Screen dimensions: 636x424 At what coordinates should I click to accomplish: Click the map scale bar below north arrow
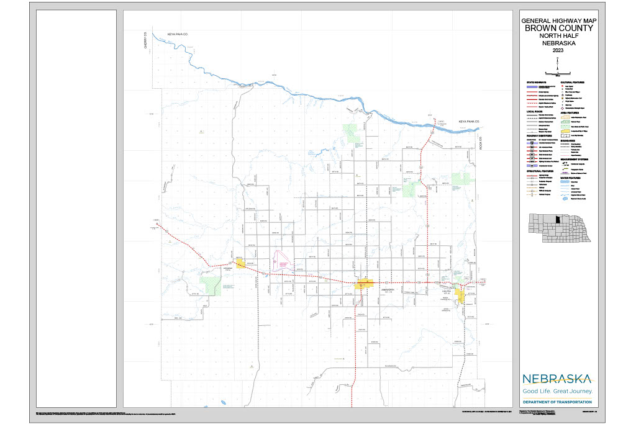click(558, 74)
